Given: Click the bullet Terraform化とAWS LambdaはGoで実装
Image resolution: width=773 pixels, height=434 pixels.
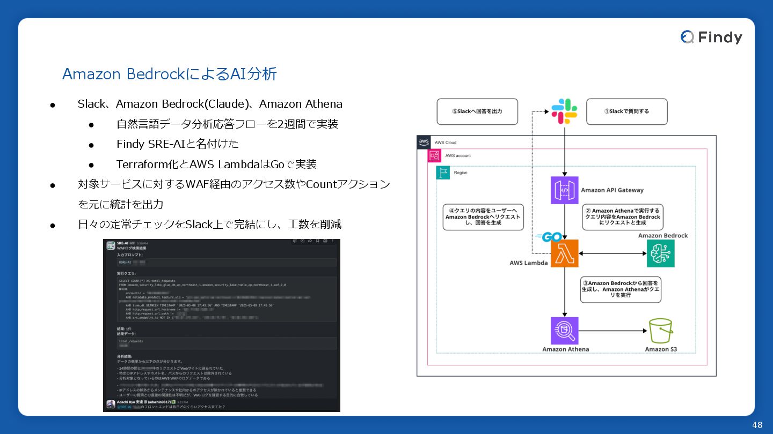Looking at the screenshot, I should coord(216,164).
